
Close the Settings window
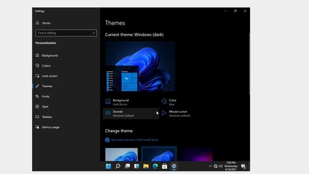point(245,11)
